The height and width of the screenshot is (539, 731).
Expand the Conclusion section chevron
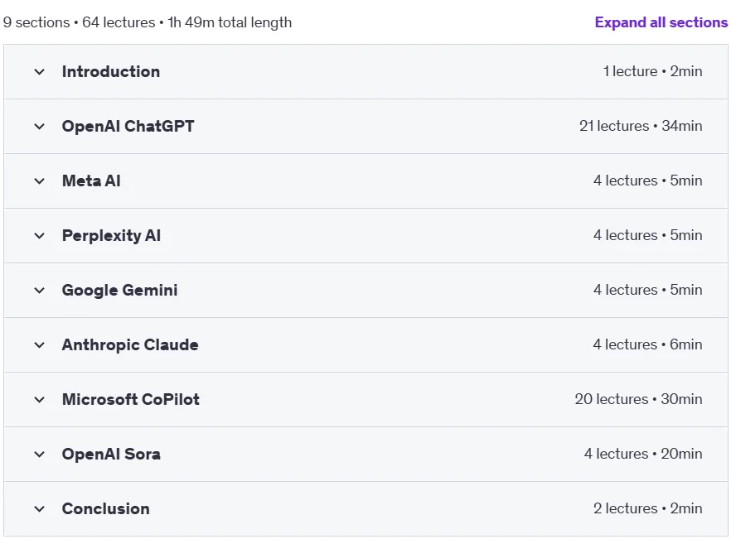click(40, 508)
